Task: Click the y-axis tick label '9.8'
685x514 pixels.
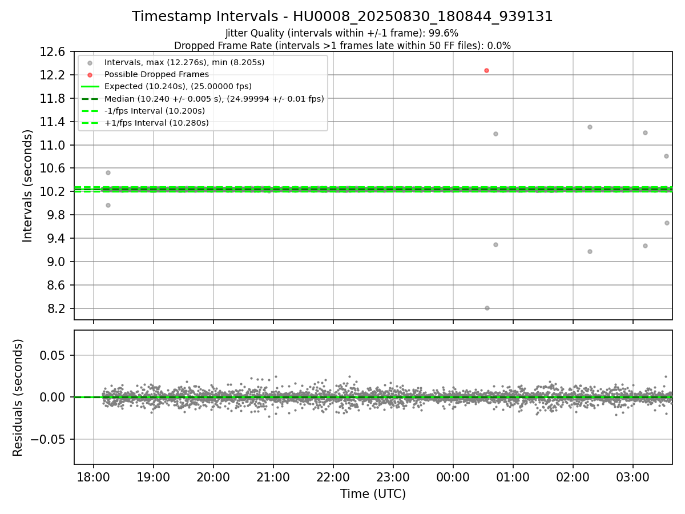Action: pyautogui.click(x=57, y=215)
